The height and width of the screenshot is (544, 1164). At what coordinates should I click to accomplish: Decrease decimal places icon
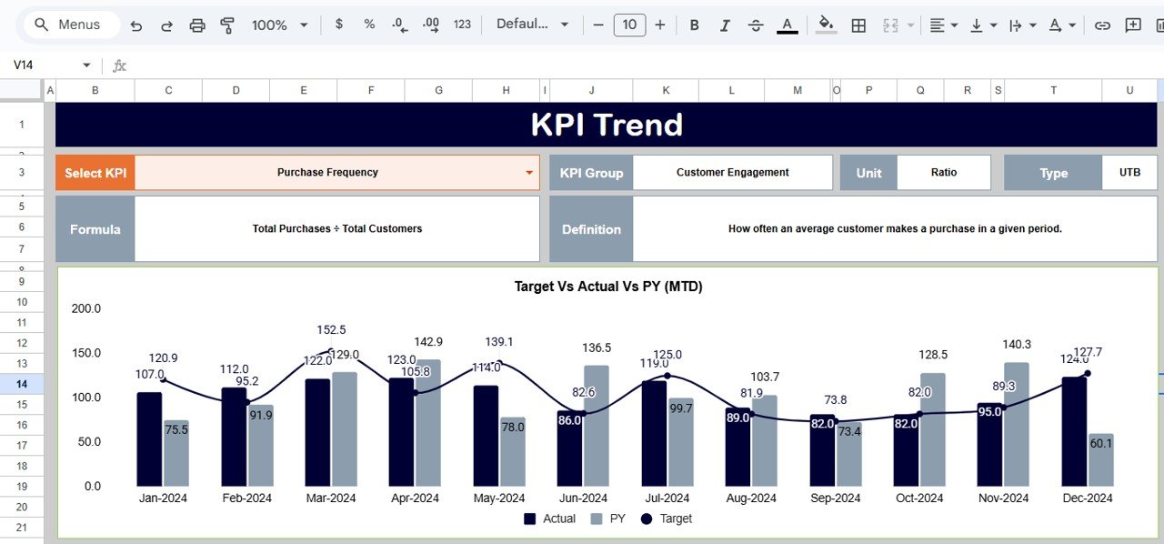[398, 25]
